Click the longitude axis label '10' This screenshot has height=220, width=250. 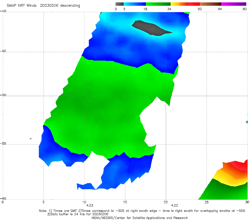(84, 202)
